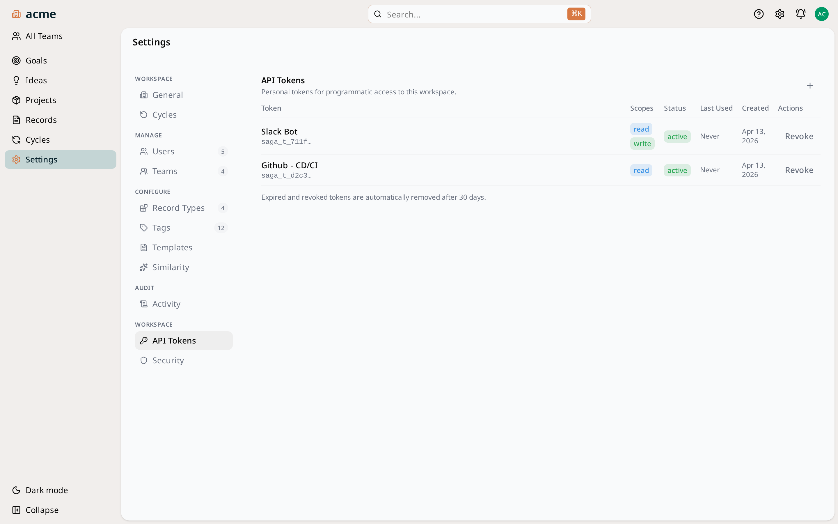Screen dimensions: 838x524
Task: Click the top bar settings gear icon
Action: pyautogui.click(x=780, y=14)
